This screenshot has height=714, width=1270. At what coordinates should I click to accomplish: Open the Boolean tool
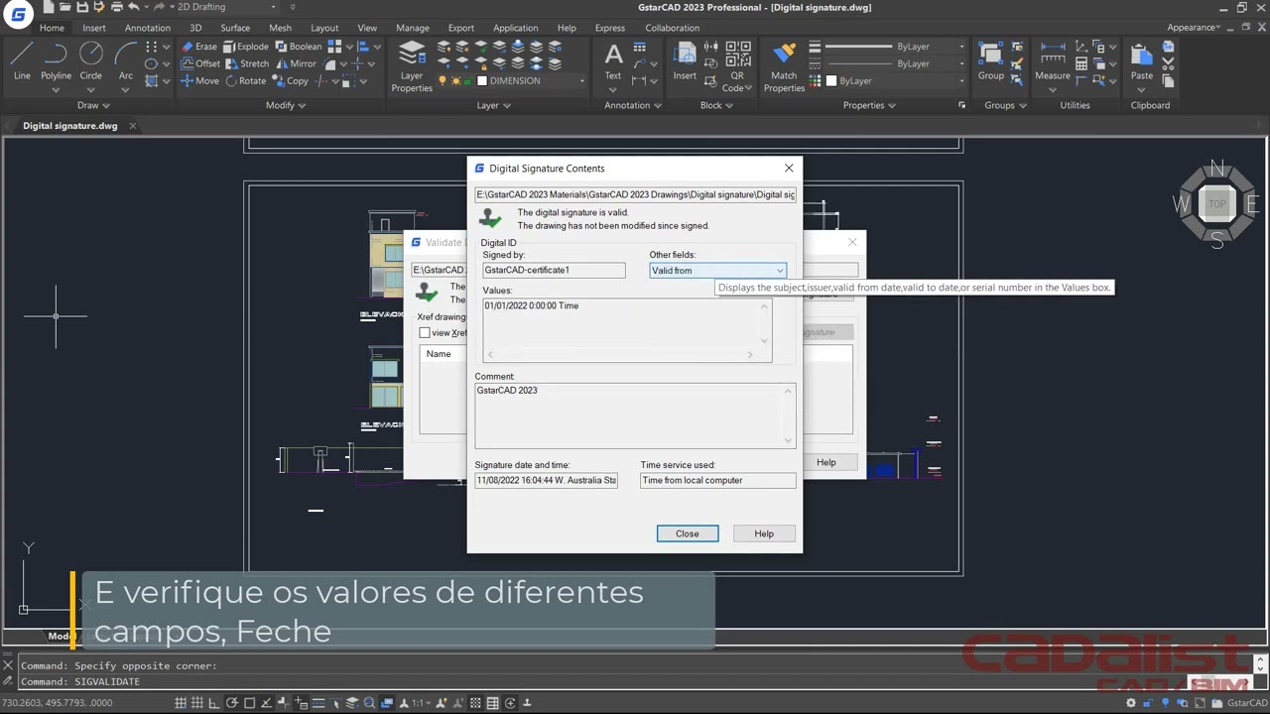click(x=299, y=47)
